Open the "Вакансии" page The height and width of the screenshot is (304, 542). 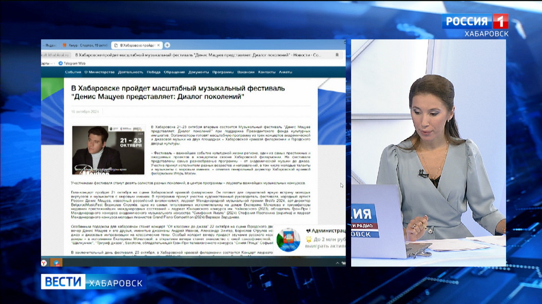246,72
